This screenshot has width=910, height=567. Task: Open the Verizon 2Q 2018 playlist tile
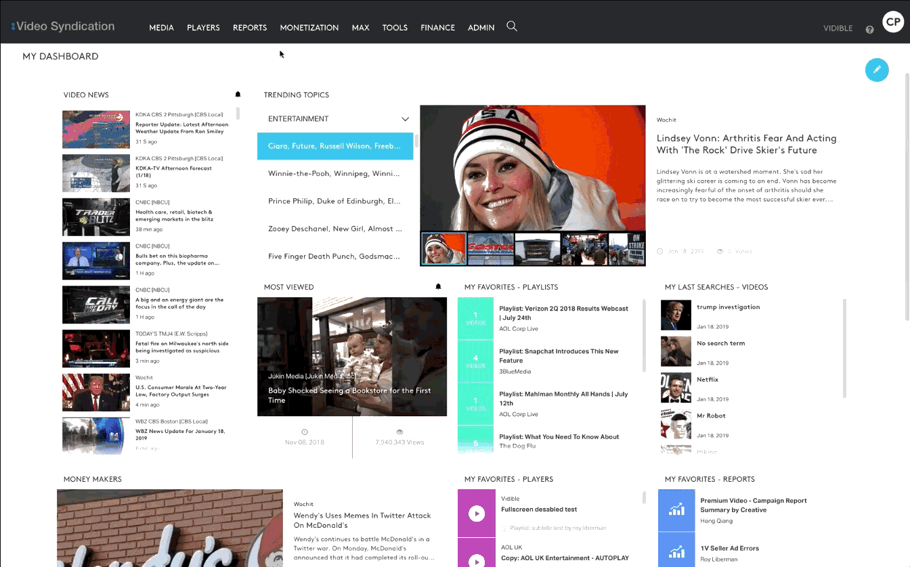click(x=476, y=318)
